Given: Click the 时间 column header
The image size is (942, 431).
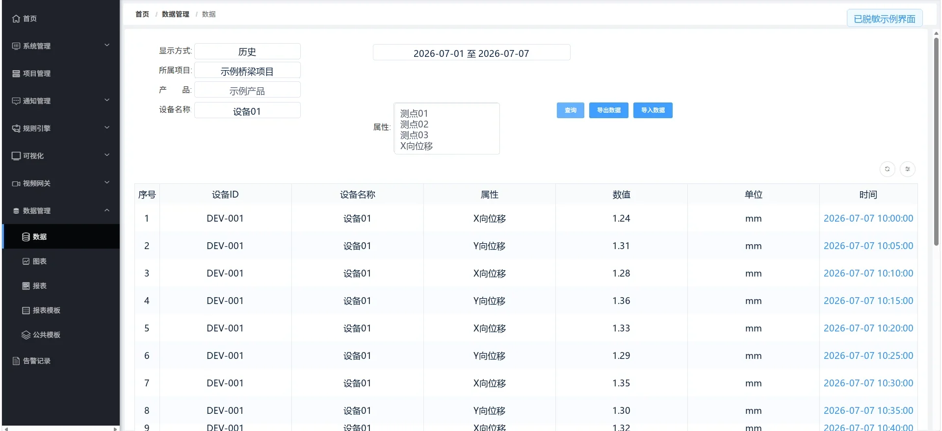Looking at the screenshot, I should point(868,195).
